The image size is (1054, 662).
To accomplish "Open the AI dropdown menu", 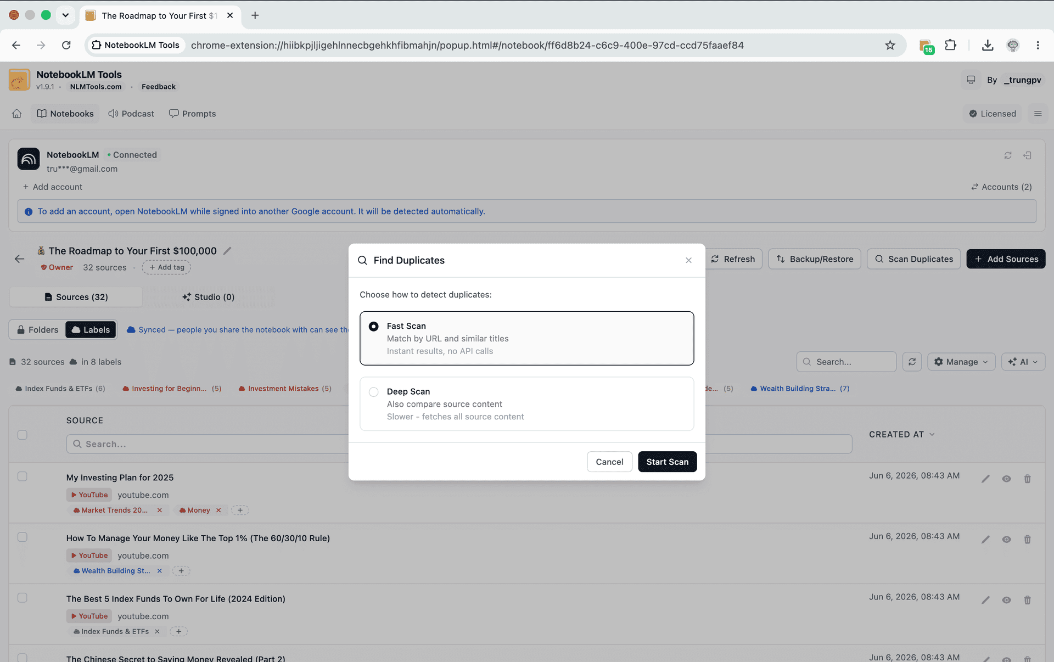I will click(x=1023, y=362).
